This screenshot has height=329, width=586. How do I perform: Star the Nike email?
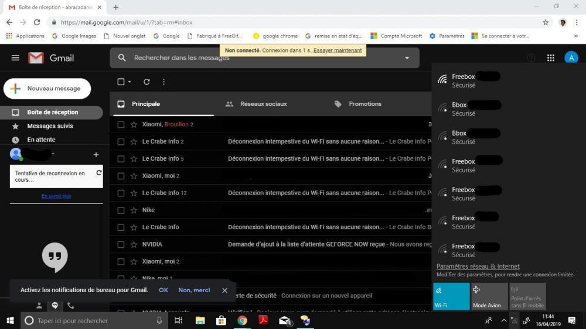click(134, 210)
